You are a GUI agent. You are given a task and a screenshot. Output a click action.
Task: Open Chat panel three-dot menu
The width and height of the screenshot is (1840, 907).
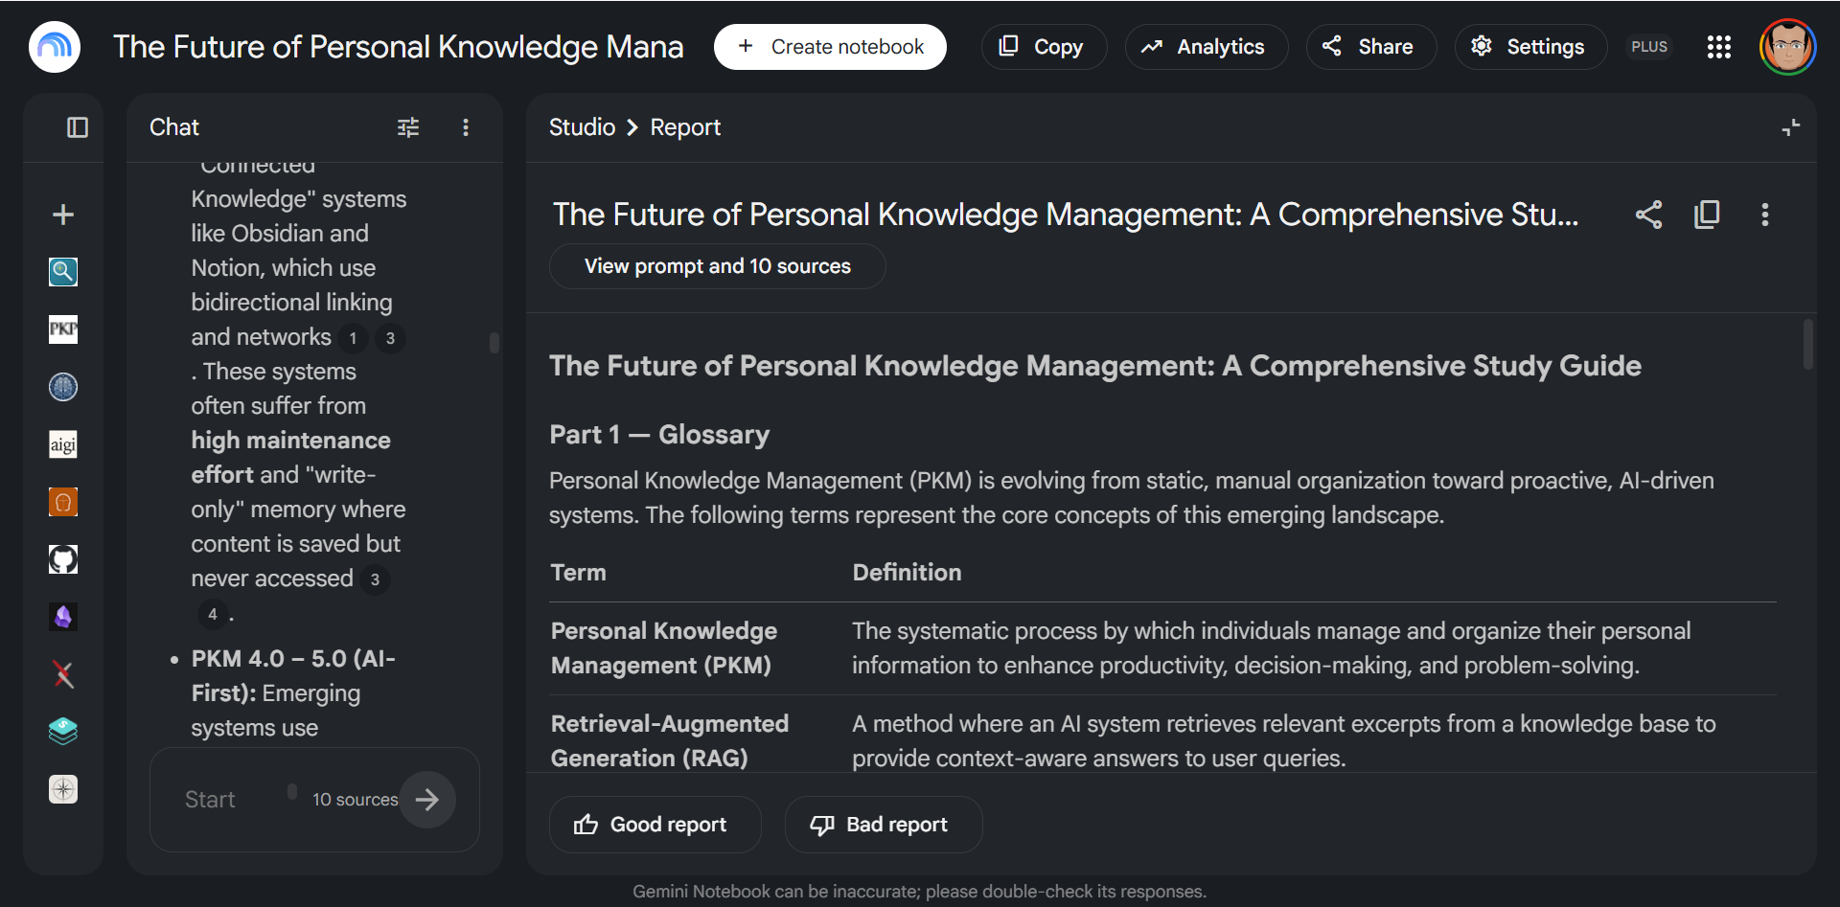[466, 127]
